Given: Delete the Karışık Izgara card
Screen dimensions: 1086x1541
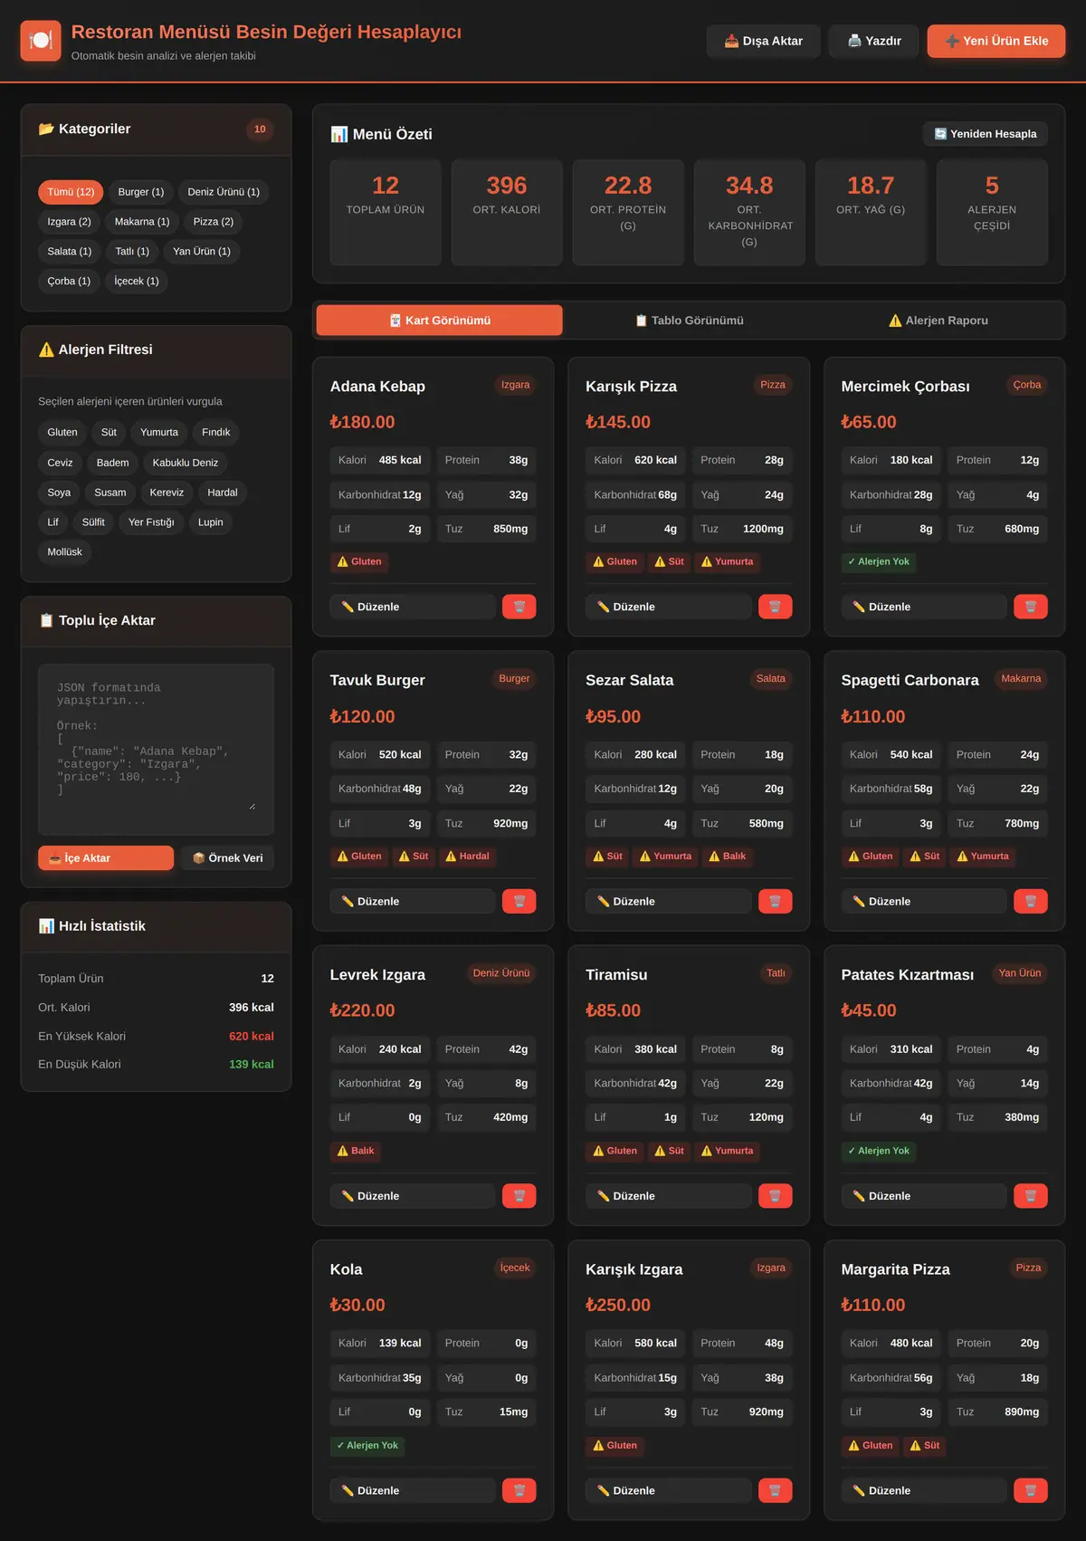Looking at the screenshot, I should tap(775, 1490).
